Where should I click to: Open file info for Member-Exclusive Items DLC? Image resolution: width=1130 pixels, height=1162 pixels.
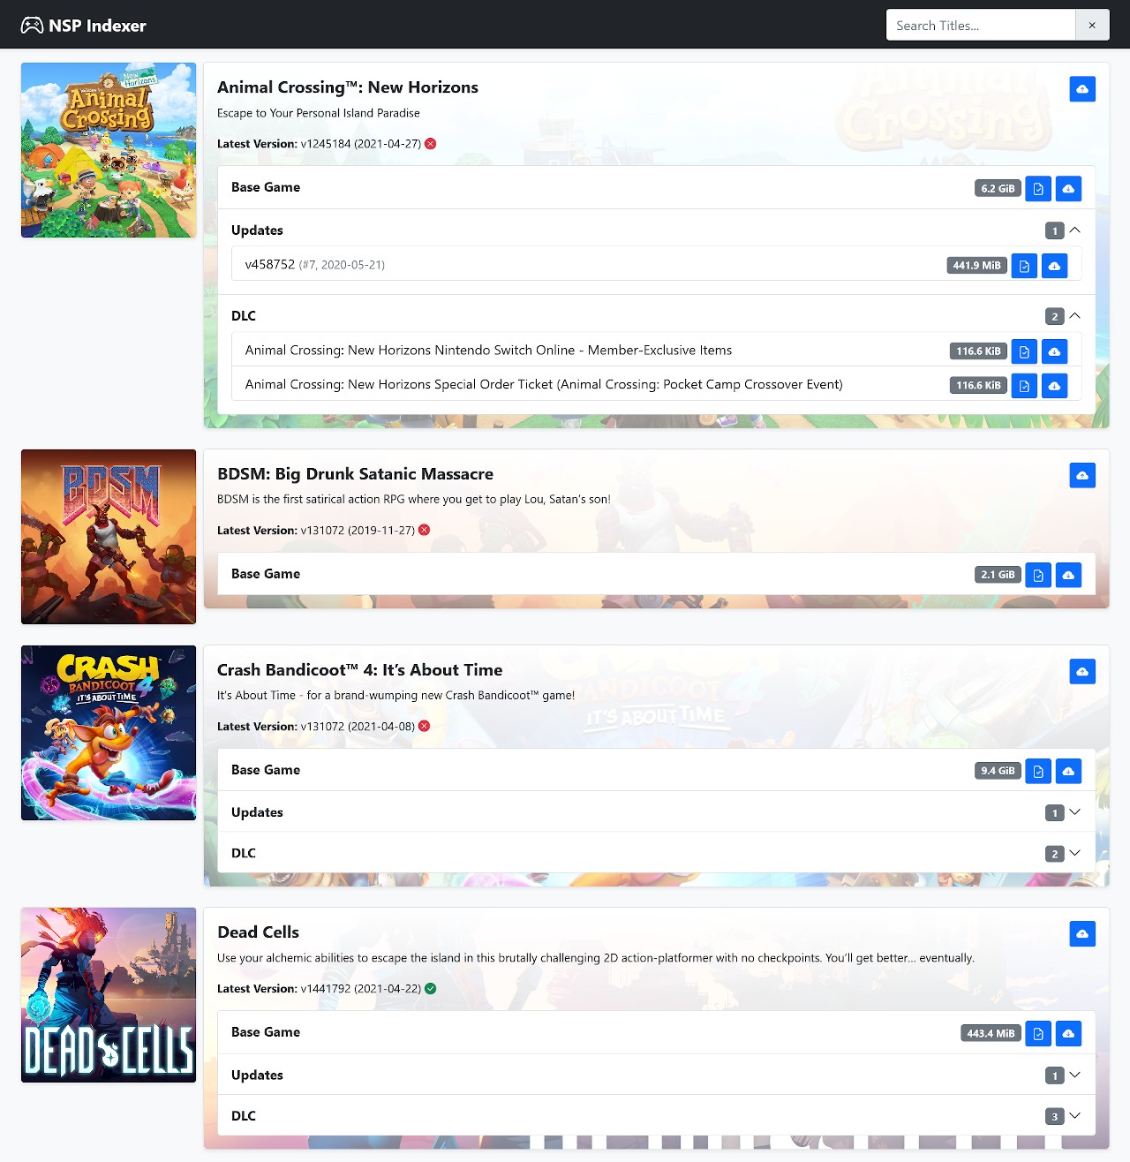click(1024, 351)
